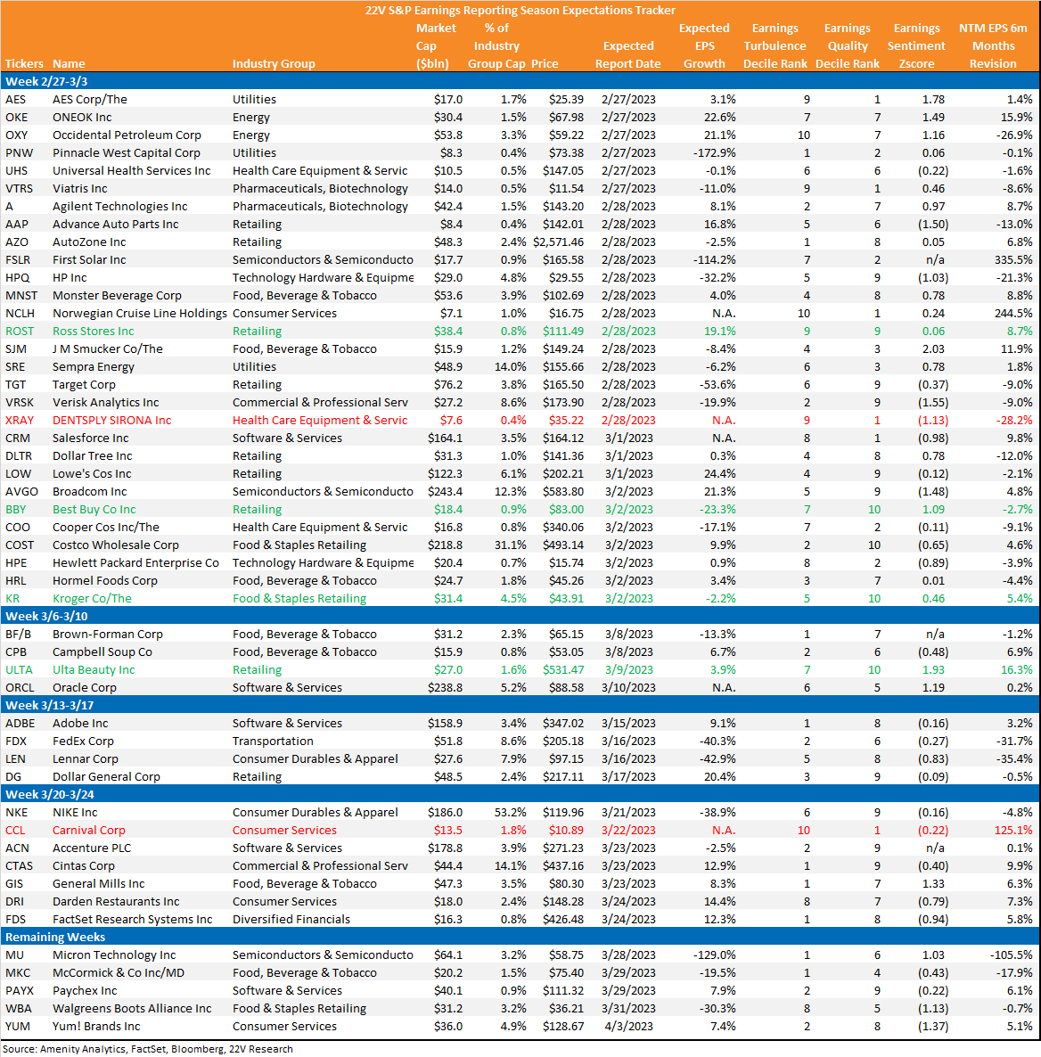Select green 'Kroger Co/The' name
1041x1057 pixels.
93,599
